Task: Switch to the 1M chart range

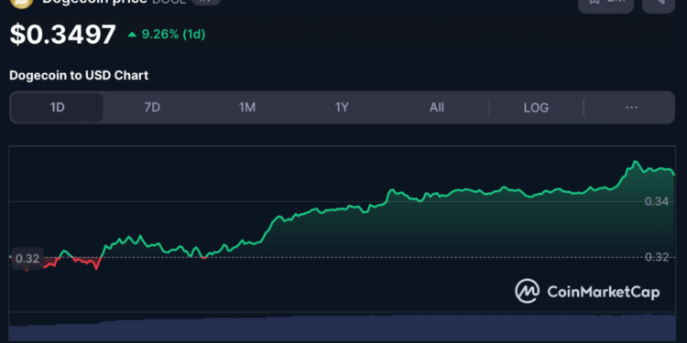Action: [247, 107]
